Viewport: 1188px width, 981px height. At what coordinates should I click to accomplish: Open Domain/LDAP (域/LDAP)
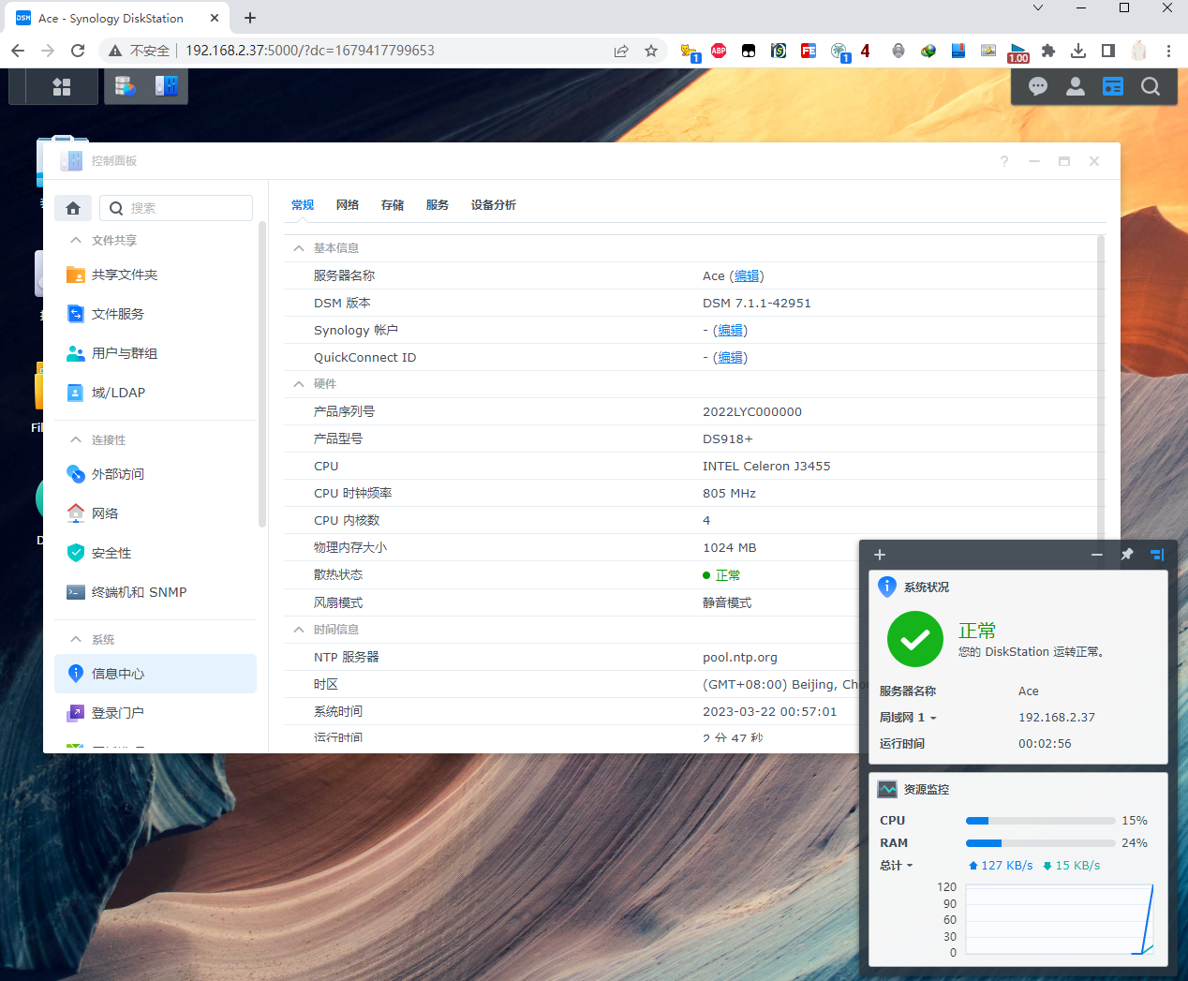(156, 393)
